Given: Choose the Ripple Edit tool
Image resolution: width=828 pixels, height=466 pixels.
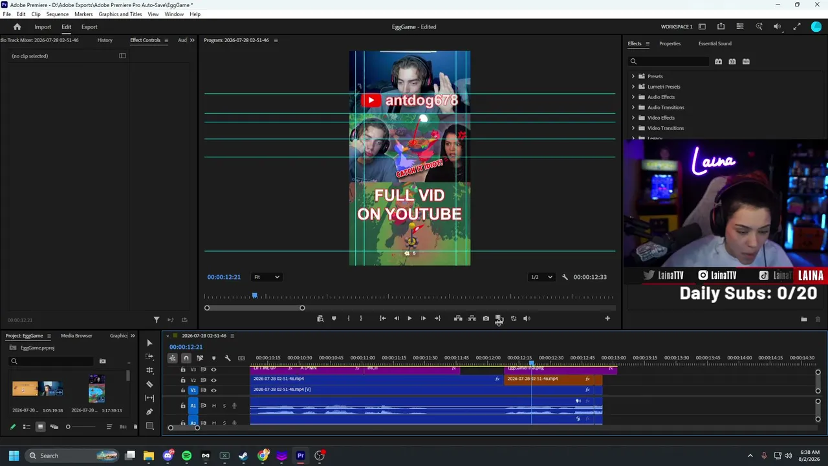Looking at the screenshot, I should (149, 370).
